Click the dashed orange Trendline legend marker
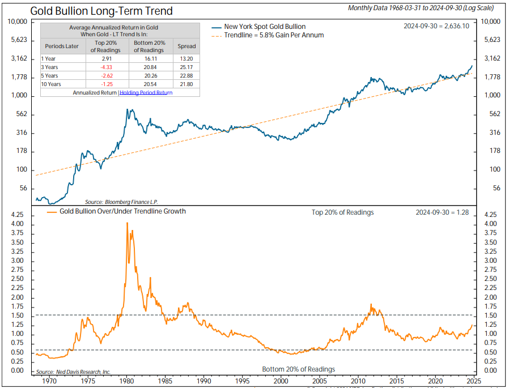 217,35
